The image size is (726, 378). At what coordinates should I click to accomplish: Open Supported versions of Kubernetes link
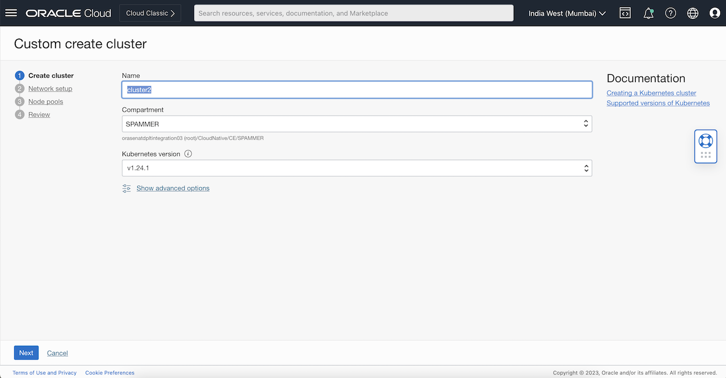658,103
